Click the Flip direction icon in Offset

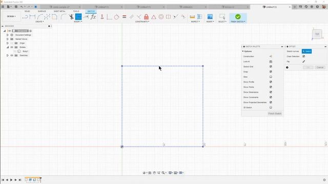tap(304, 61)
